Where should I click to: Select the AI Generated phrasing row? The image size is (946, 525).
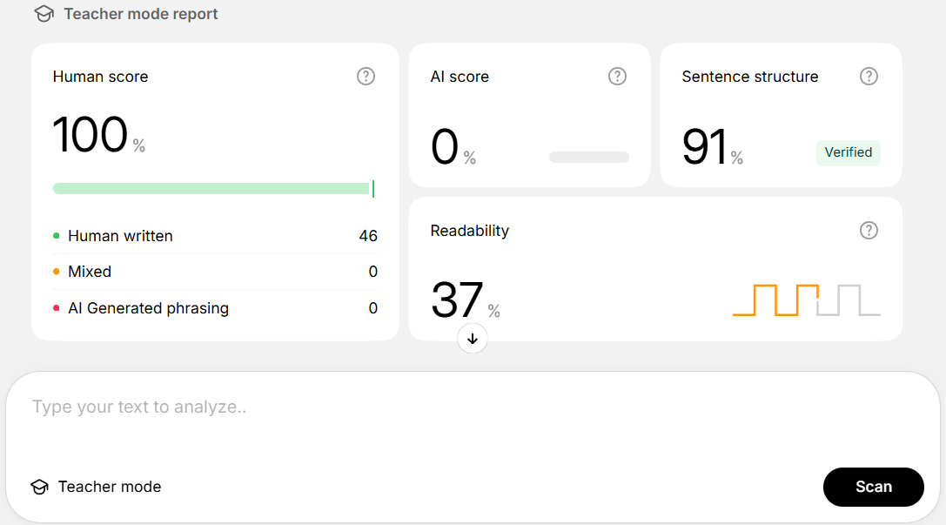215,307
